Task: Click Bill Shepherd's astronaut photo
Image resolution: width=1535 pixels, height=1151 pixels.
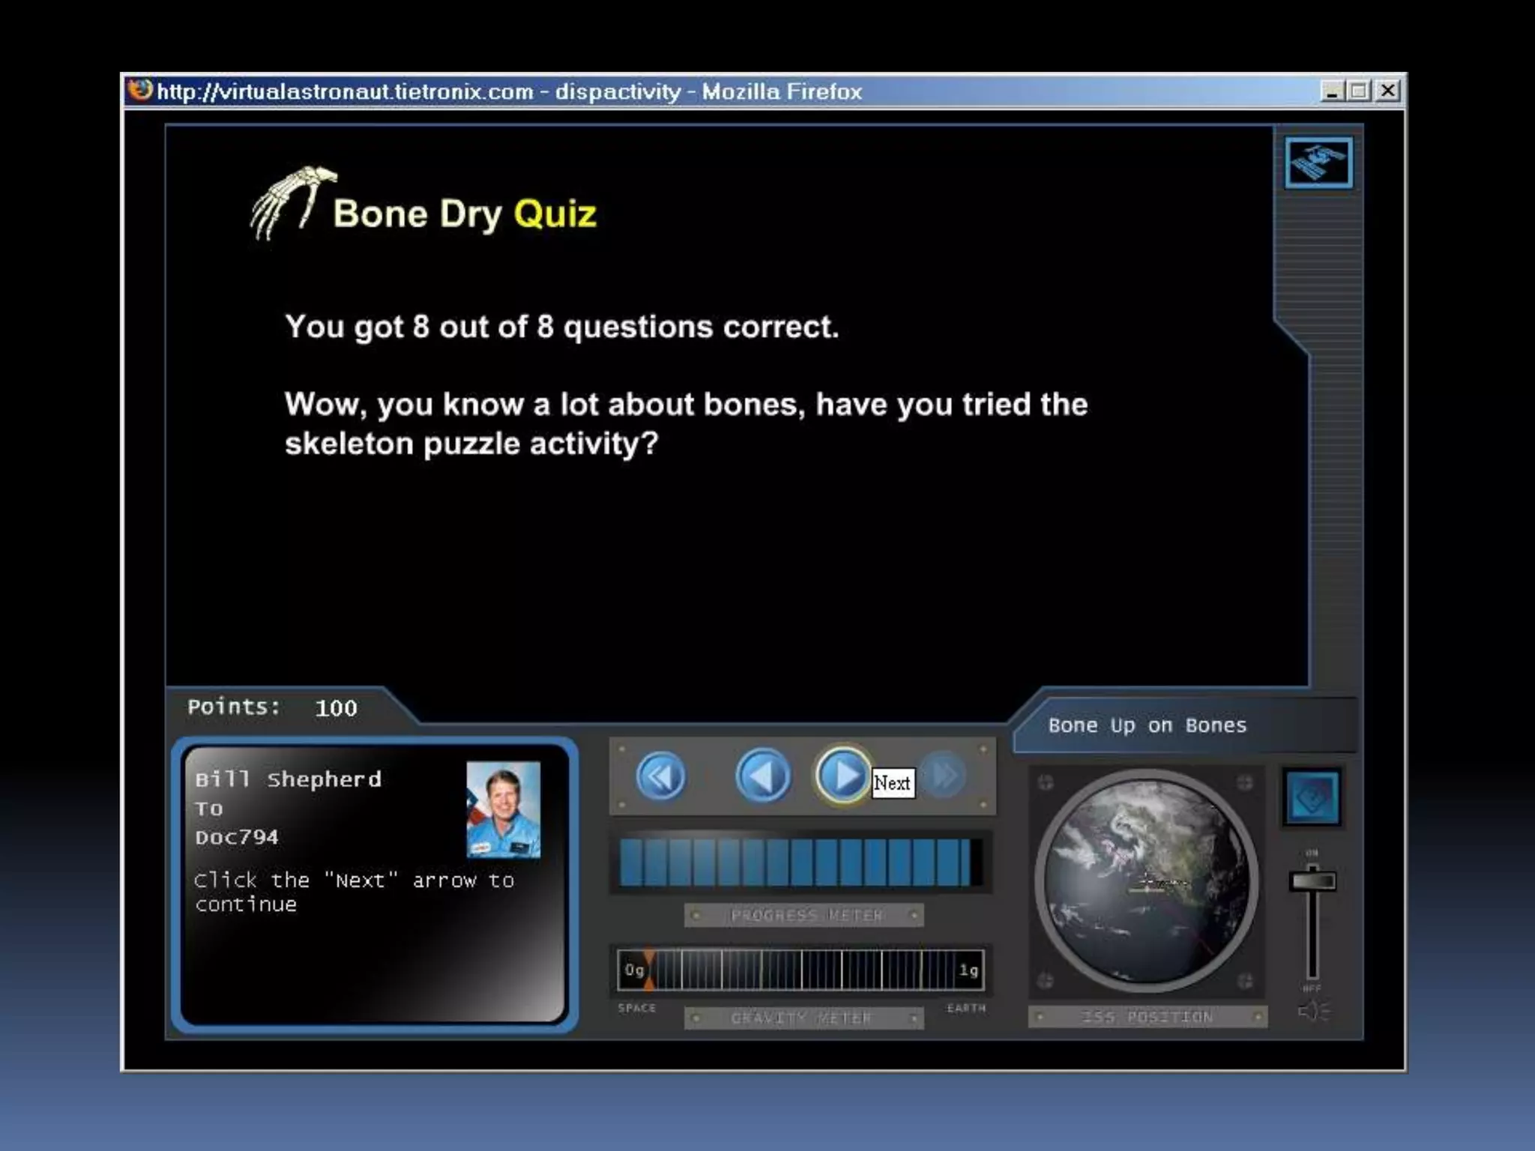Action: pyautogui.click(x=503, y=809)
